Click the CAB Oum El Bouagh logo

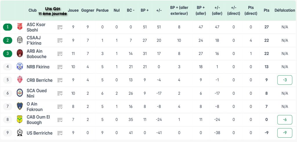[20, 120]
